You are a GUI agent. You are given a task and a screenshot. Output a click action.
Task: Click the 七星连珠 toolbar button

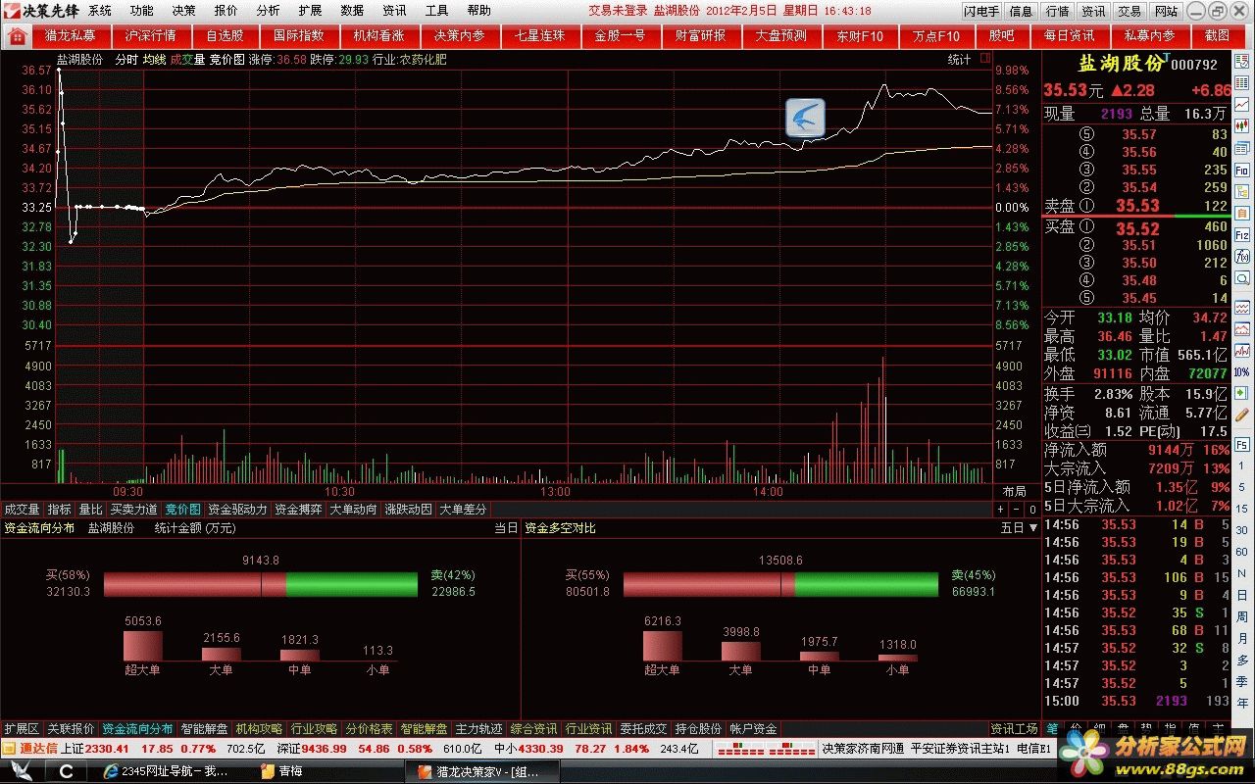pyautogui.click(x=540, y=35)
